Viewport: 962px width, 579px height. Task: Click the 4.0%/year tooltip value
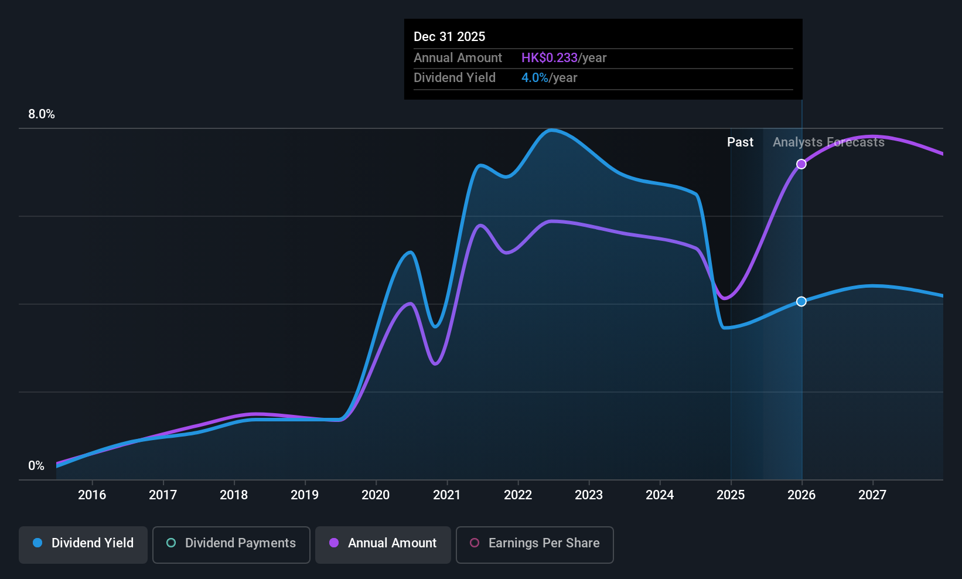[549, 77]
